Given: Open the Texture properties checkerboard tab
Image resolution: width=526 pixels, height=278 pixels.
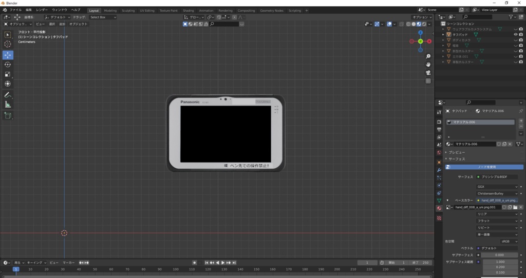Looking at the screenshot, I should (x=439, y=218).
